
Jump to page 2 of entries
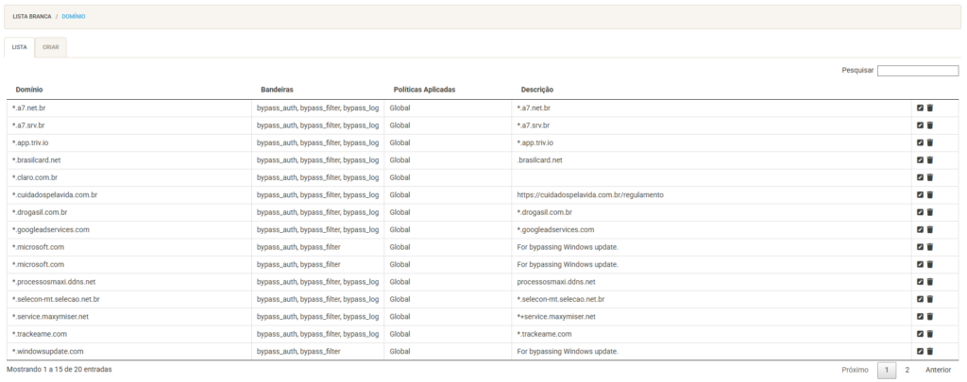point(907,371)
